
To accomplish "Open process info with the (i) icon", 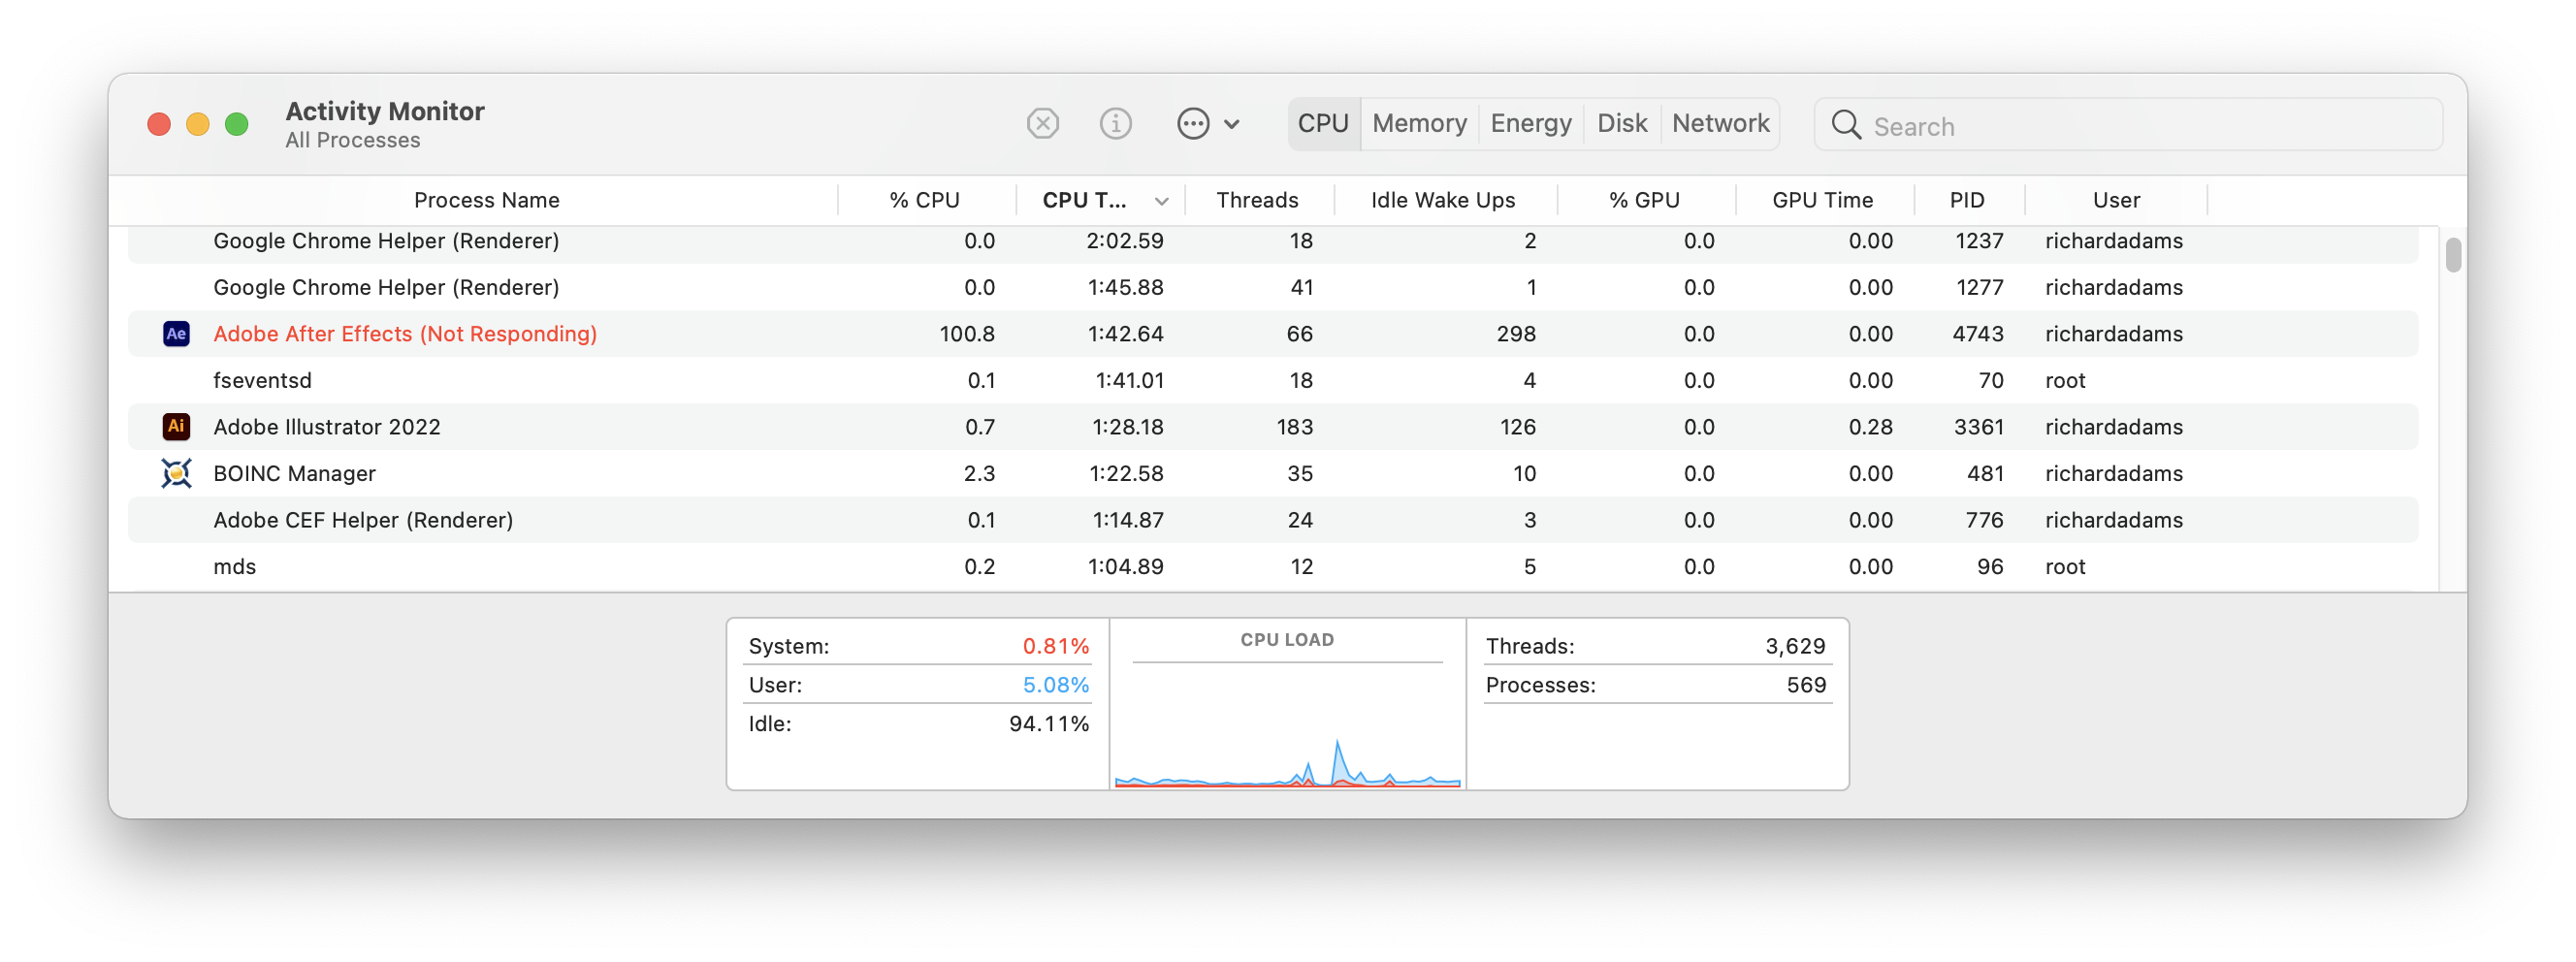I will [1115, 123].
